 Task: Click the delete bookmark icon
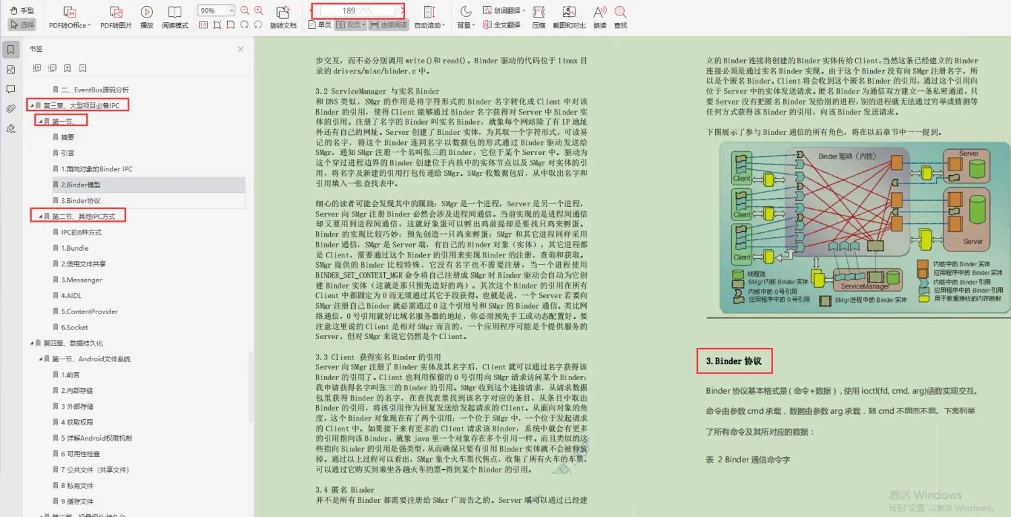click(82, 68)
